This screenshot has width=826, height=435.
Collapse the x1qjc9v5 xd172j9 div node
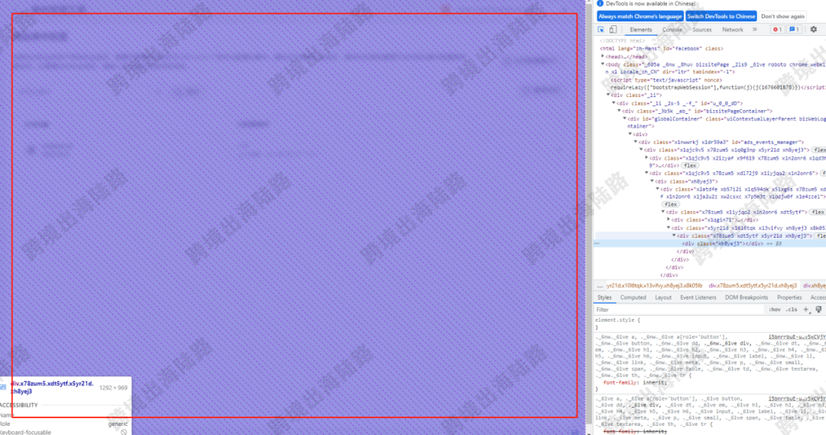click(647, 173)
